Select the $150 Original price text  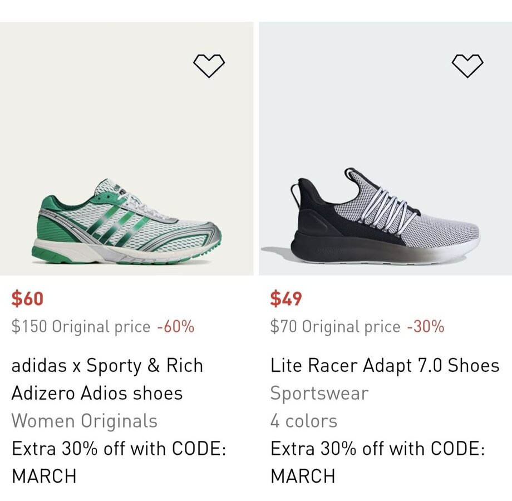point(81,327)
